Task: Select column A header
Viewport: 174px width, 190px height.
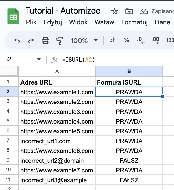Action: [x=57, y=71]
